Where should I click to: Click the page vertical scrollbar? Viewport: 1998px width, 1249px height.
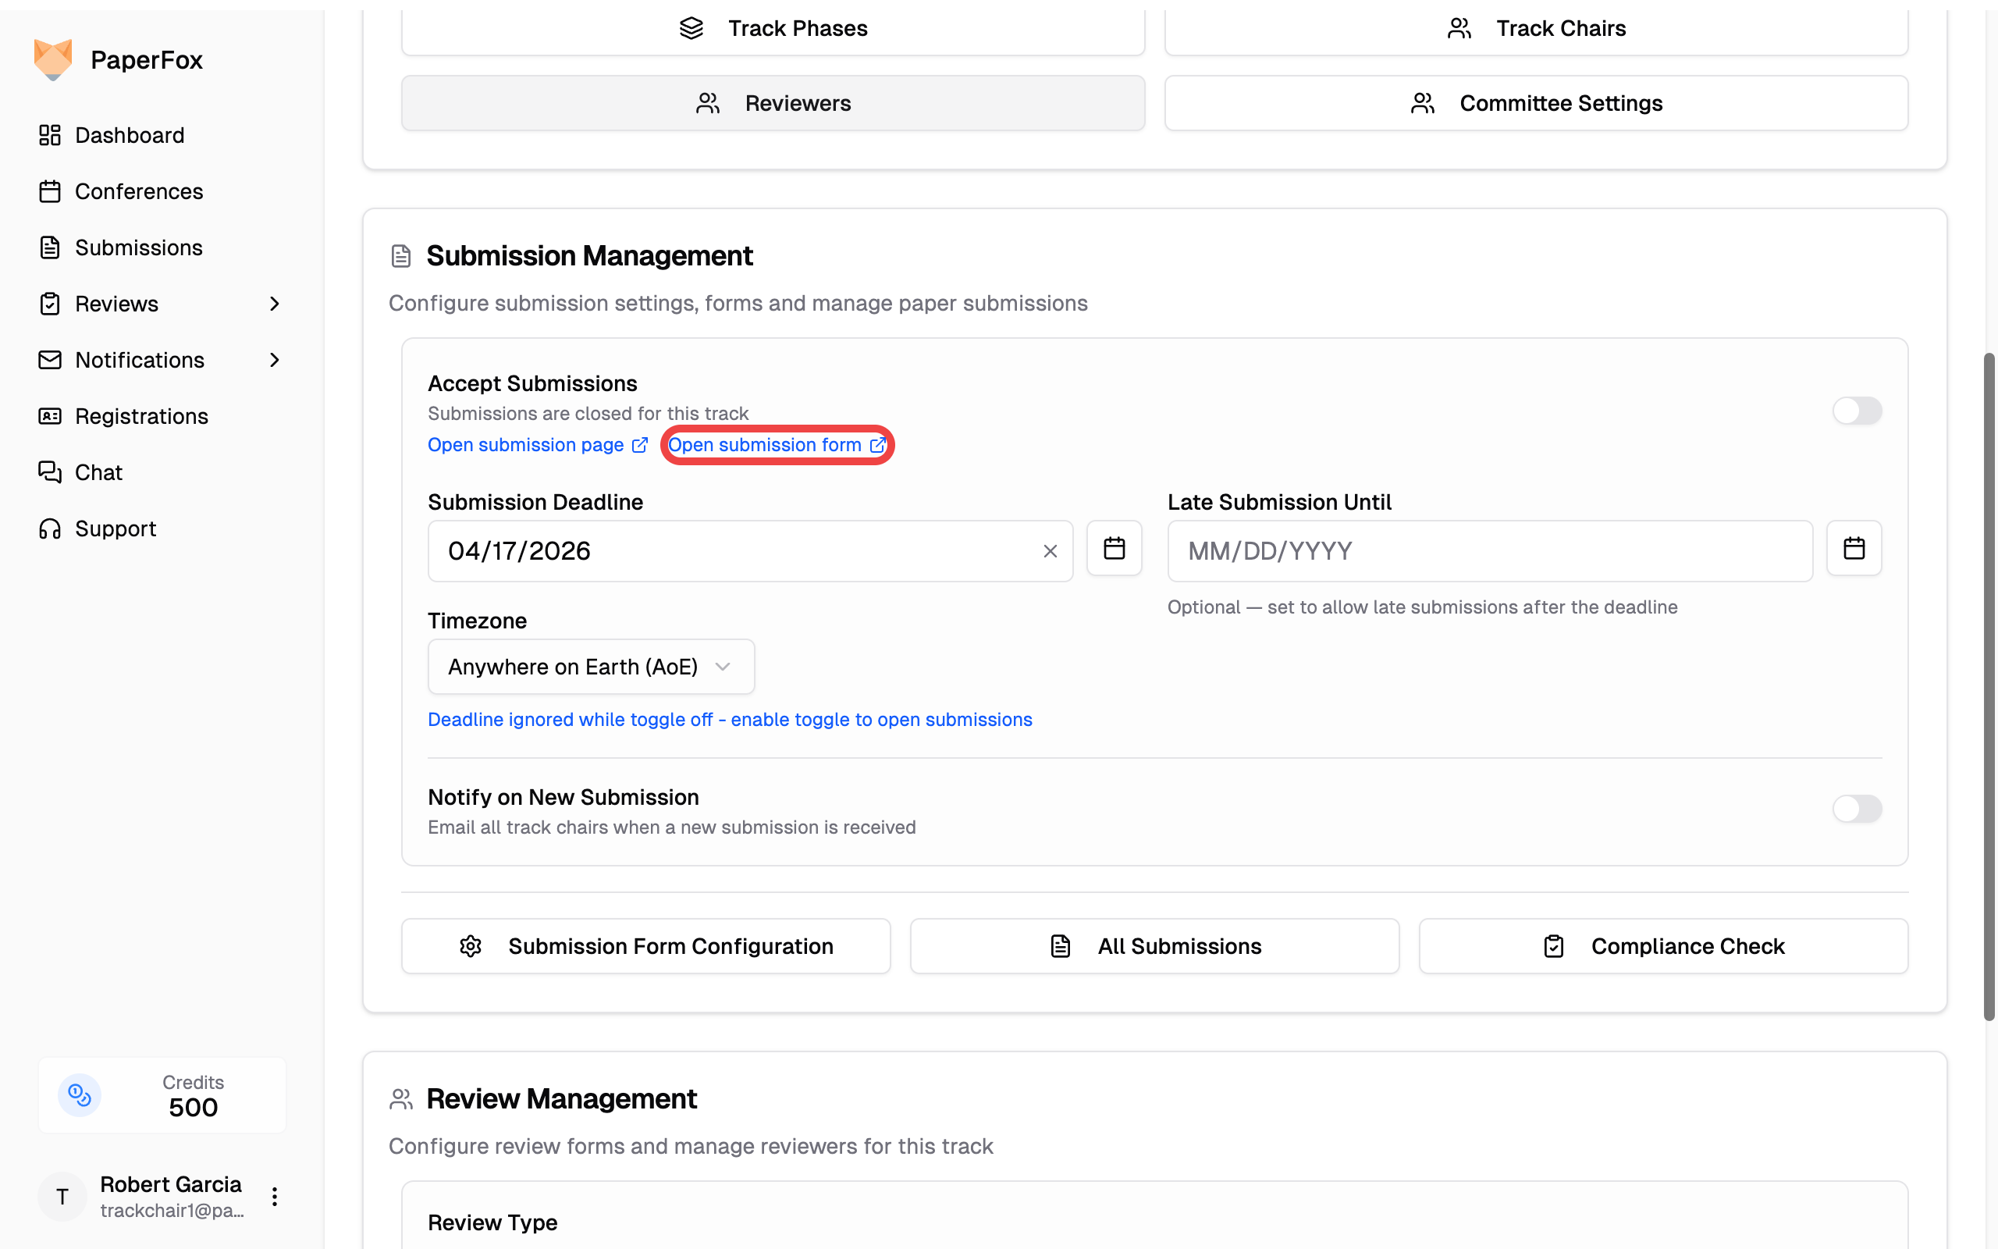(x=1988, y=685)
